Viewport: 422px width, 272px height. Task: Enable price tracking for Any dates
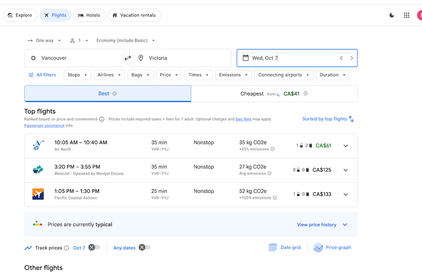click(145, 247)
